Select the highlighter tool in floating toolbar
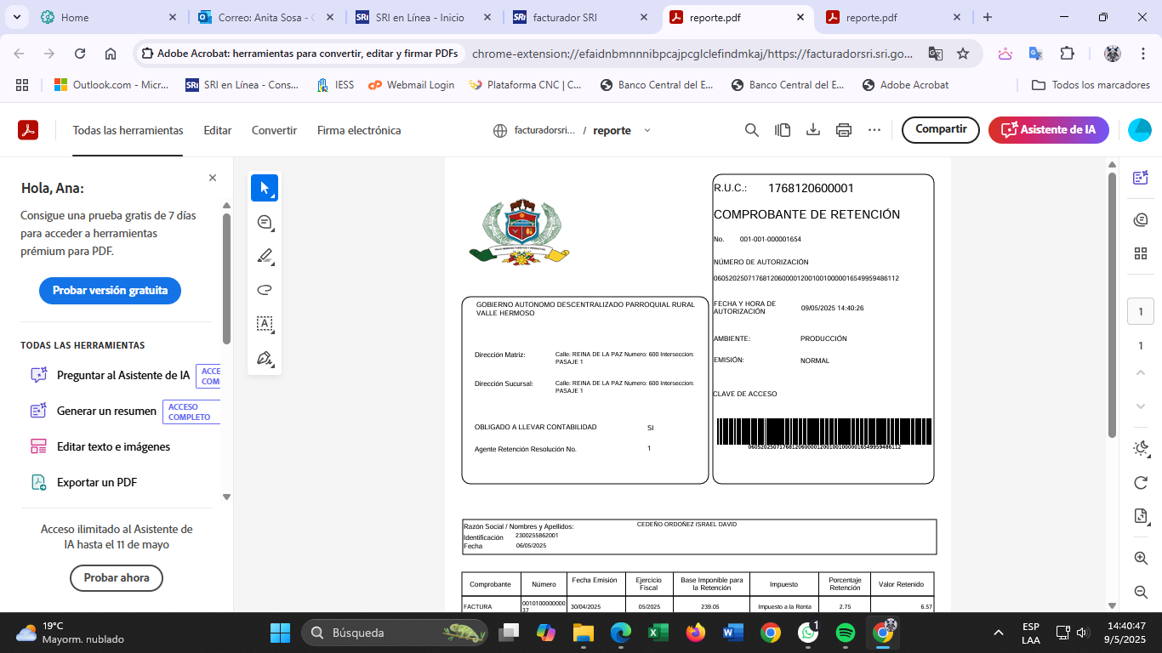The image size is (1162, 653). (x=265, y=256)
